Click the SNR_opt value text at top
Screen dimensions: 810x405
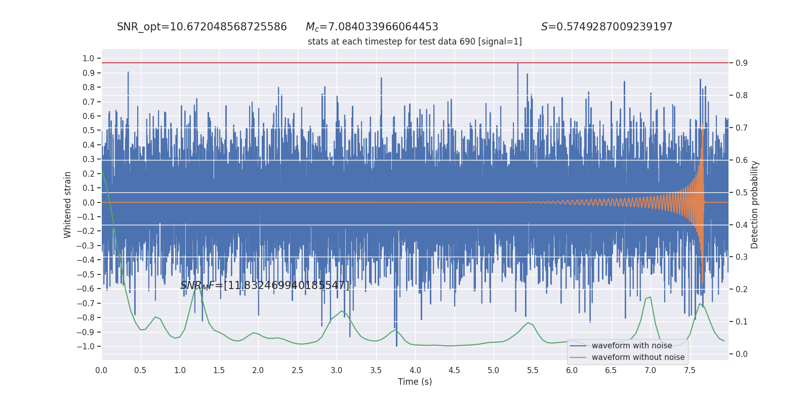pos(202,27)
